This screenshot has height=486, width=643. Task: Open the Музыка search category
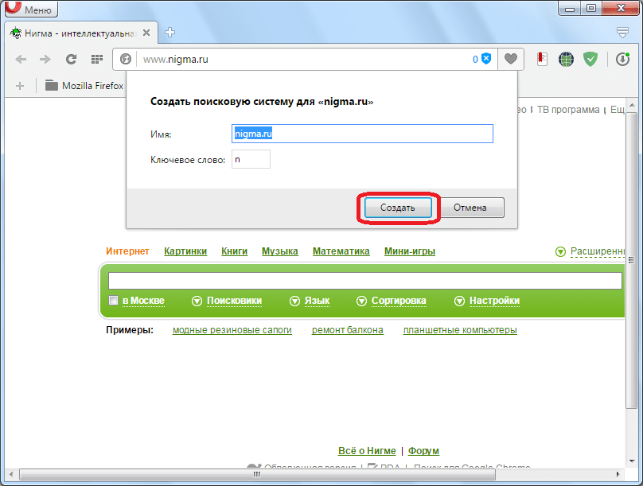coord(280,251)
